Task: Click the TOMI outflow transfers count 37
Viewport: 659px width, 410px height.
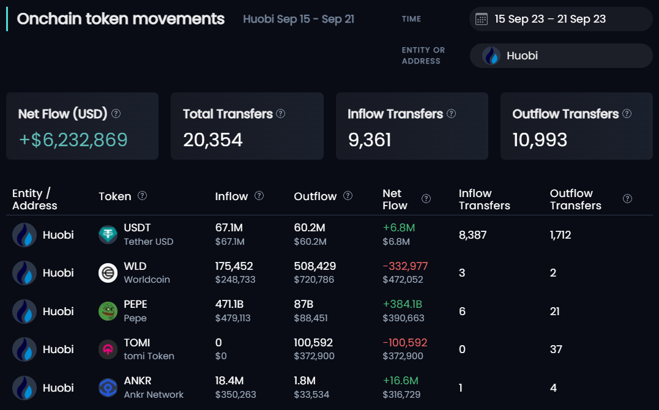Action: pyautogui.click(x=556, y=349)
